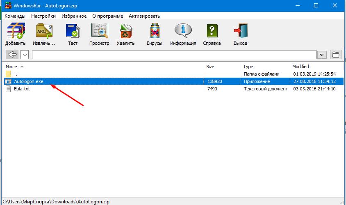Sort files by the Type column header
346x205 pixels.
(x=248, y=67)
